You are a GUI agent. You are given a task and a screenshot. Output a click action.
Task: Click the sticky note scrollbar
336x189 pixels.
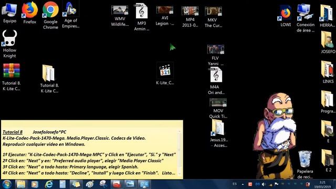[180, 153]
